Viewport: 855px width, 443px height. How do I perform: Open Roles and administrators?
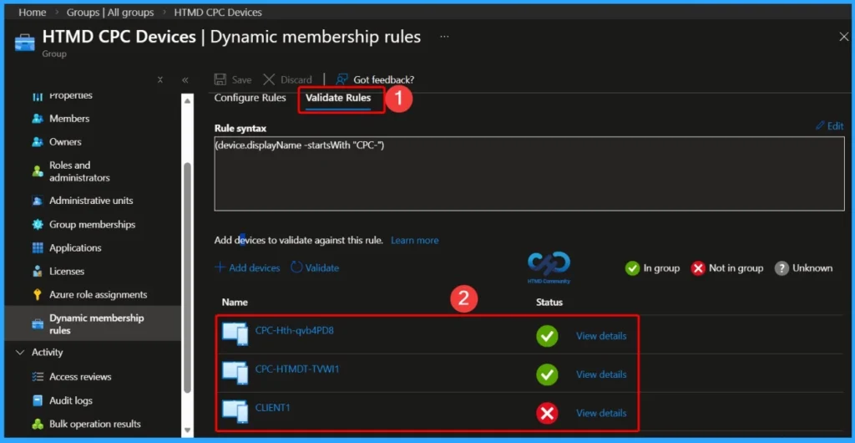tap(79, 171)
